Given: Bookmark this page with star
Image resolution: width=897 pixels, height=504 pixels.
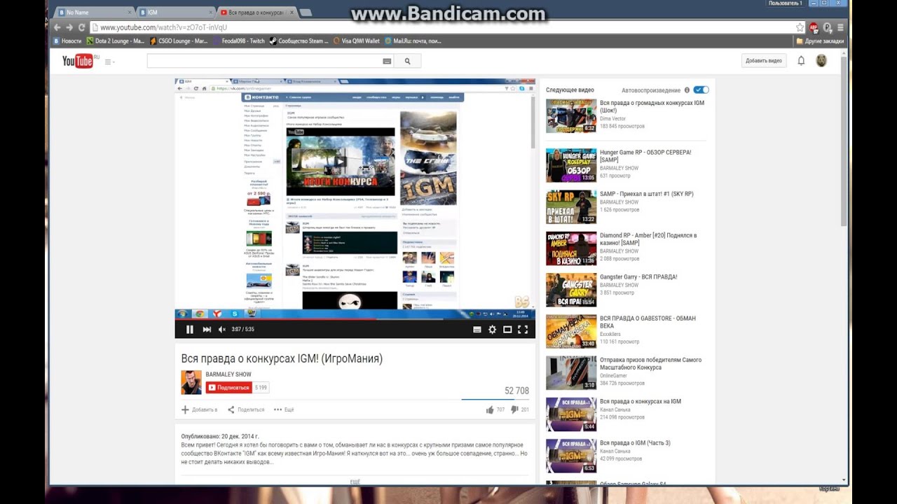Looking at the screenshot, I should point(800,27).
